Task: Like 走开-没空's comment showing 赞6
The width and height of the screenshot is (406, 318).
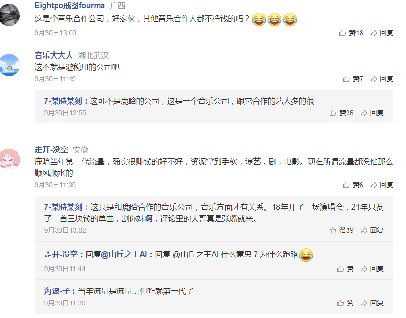Action: click(x=353, y=185)
